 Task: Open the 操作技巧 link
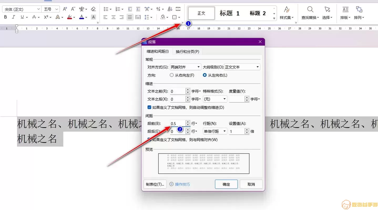(180, 184)
